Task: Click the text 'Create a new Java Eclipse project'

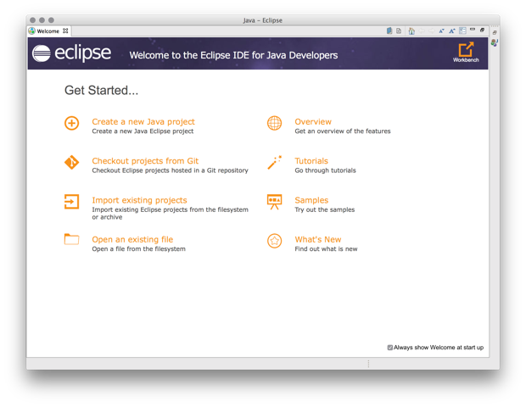Action: point(143,131)
